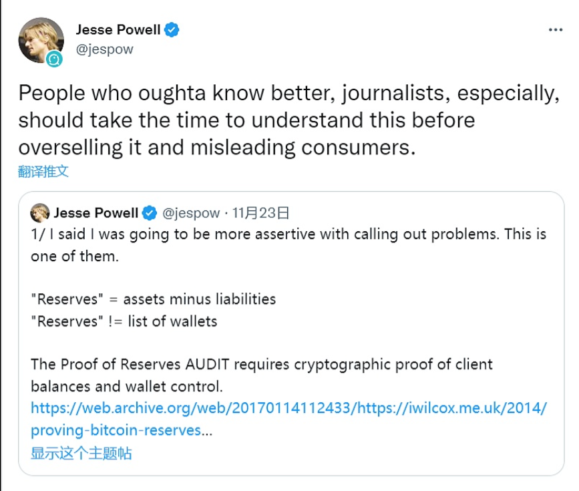
Task: Click the verified badge in the quoted tweet
Action: [x=149, y=213]
